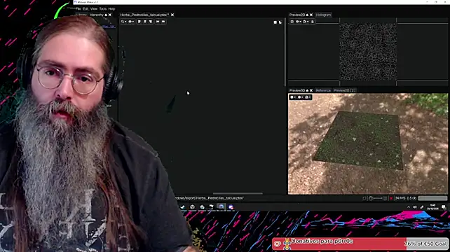The width and height of the screenshot is (450, 252).
Task: Click the pen icon in system tray
Action: coord(422,207)
